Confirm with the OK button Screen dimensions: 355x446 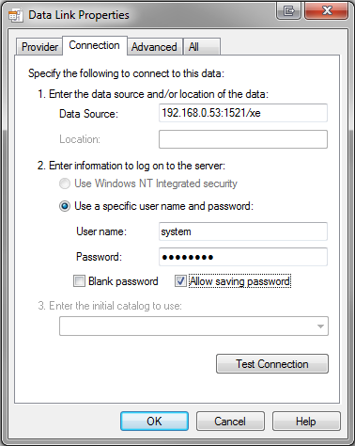pos(154,422)
